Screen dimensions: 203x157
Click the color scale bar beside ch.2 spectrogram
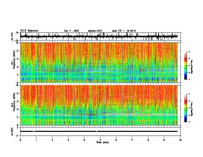click(186, 108)
